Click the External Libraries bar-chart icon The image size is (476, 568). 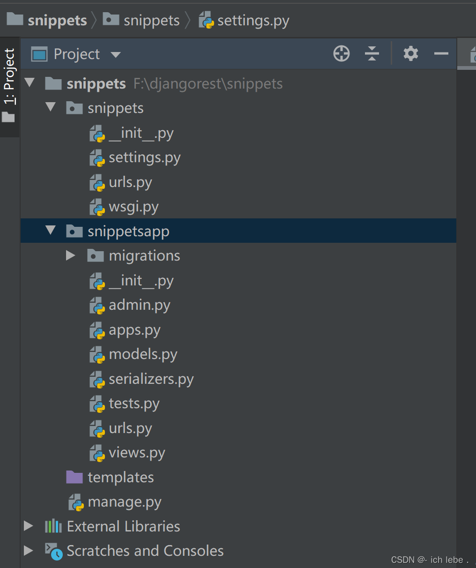tap(53, 526)
